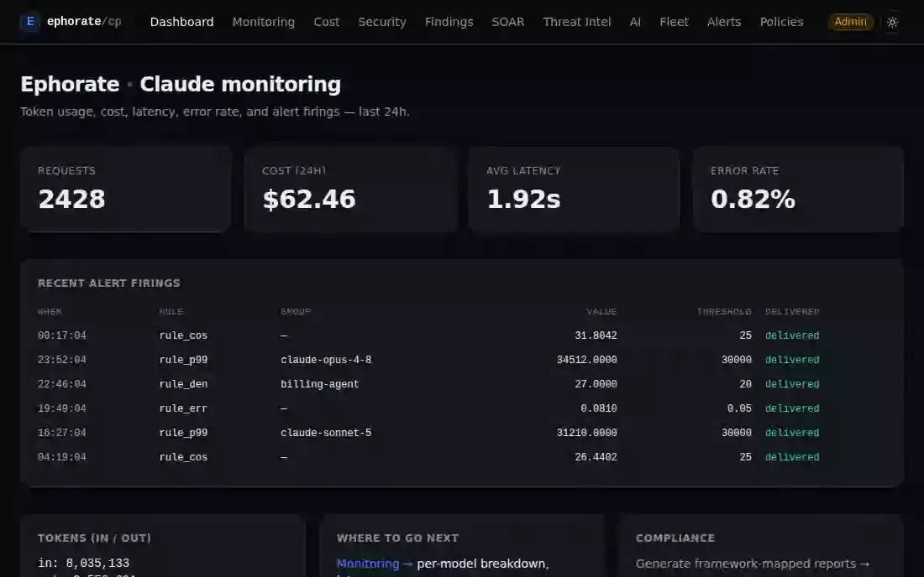
Task: Click rule_den in the alert table
Action: tap(183, 384)
